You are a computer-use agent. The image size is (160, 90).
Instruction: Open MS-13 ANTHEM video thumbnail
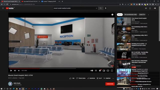124,55
